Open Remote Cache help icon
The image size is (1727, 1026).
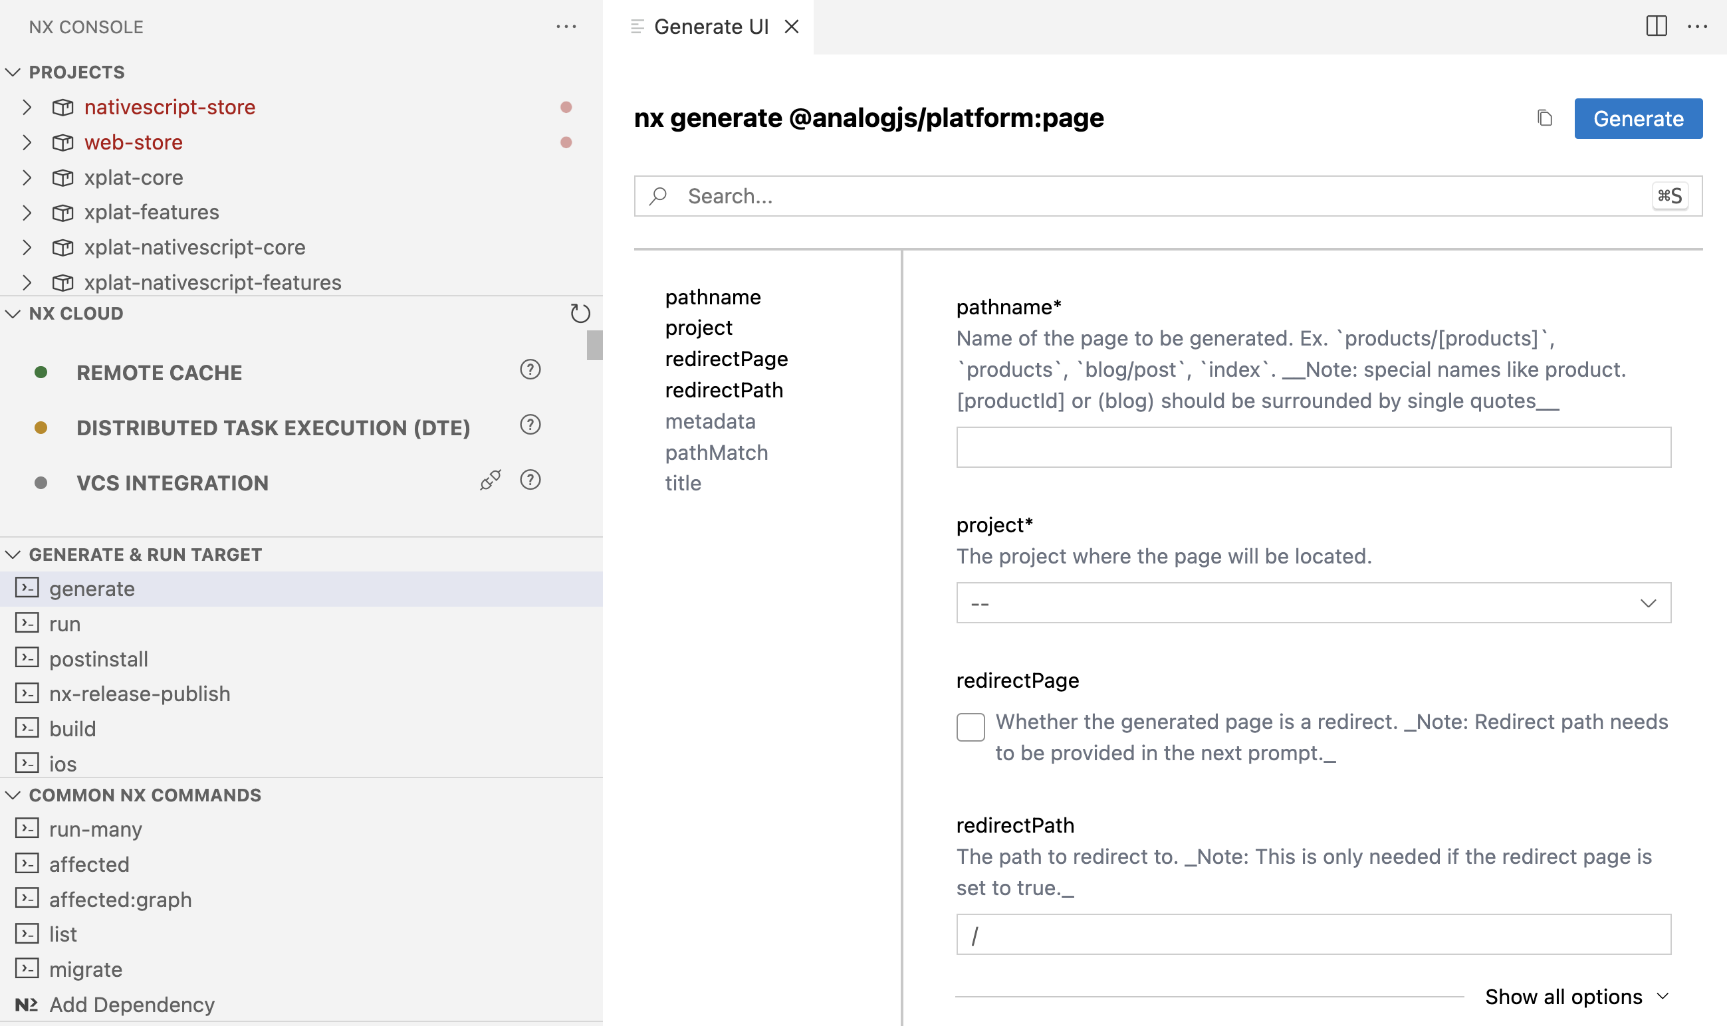coord(530,370)
